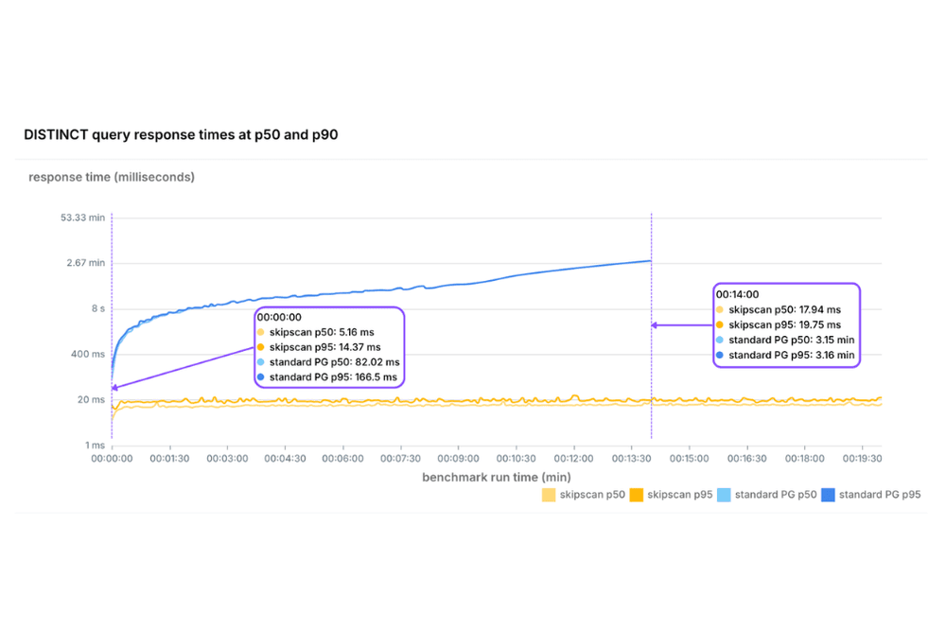Click the standard PG p50 light blue dot in first tooltip
This screenshot has height=630, width=946.
click(263, 361)
